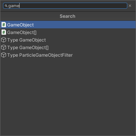Image resolution: width=136 pixels, height=136 pixels.
Task: Pick Type ParticleGameObjectFilter from results
Action: click(68, 55)
